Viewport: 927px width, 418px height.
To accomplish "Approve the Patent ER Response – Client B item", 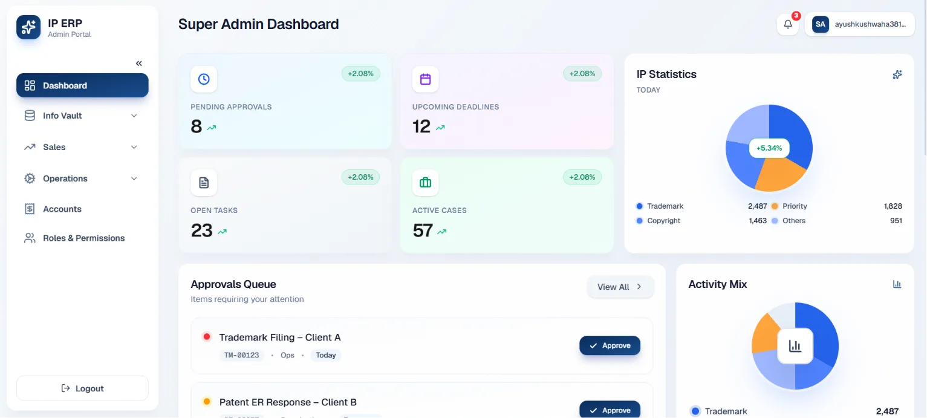I will [610, 410].
